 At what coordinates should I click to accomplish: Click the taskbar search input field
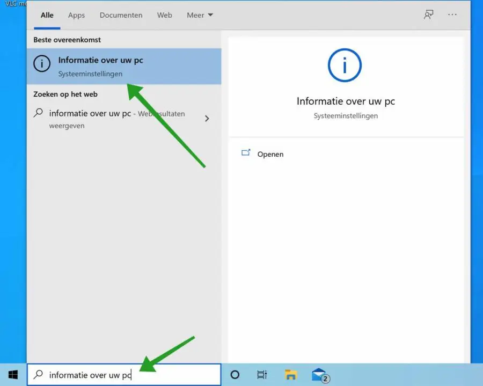(x=124, y=375)
